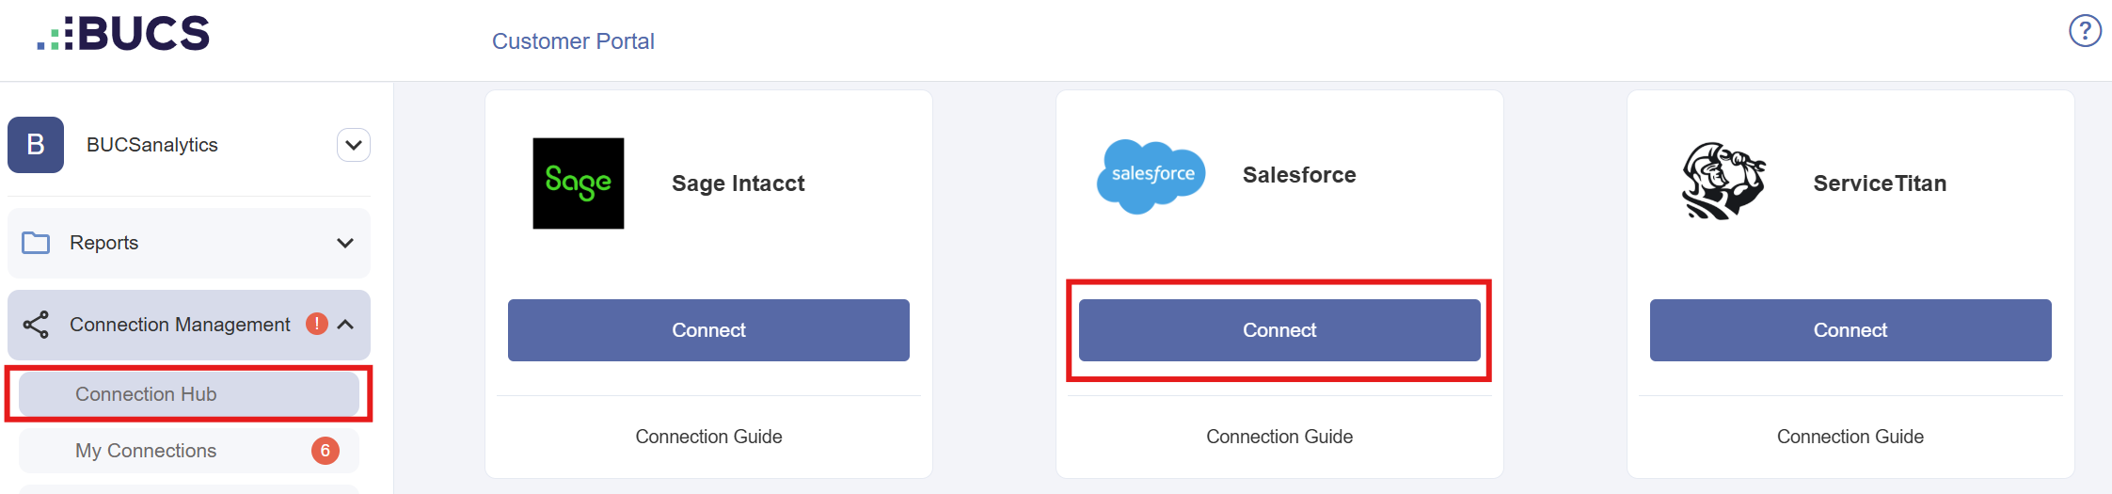The height and width of the screenshot is (494, 2112).
Task: Go to My Connections
Action: pos(146,451)
